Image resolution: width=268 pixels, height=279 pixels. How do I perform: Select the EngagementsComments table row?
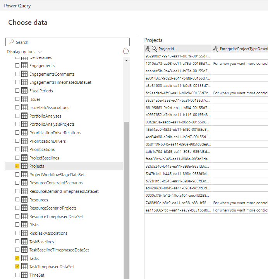coord(64,74)
